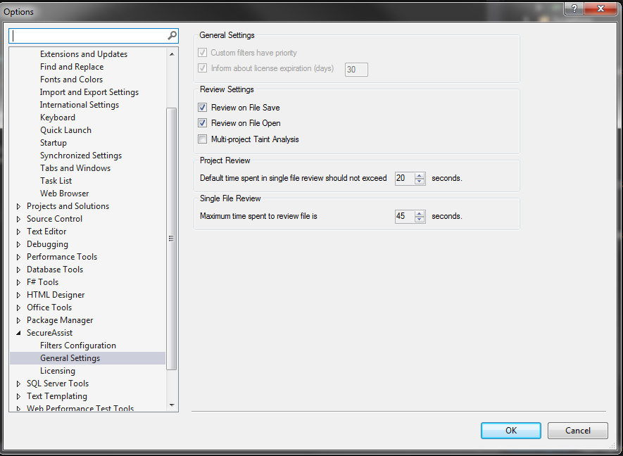Increase Single File Review seconds spinner
This screenshot has width=623, height=456.
click(x=420, y=214)
